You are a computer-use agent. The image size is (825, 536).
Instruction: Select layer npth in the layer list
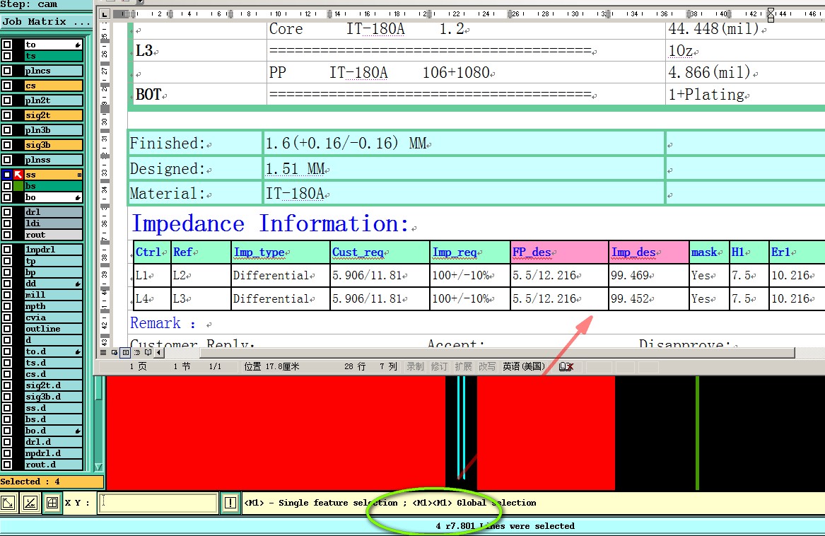coord(53,306)
